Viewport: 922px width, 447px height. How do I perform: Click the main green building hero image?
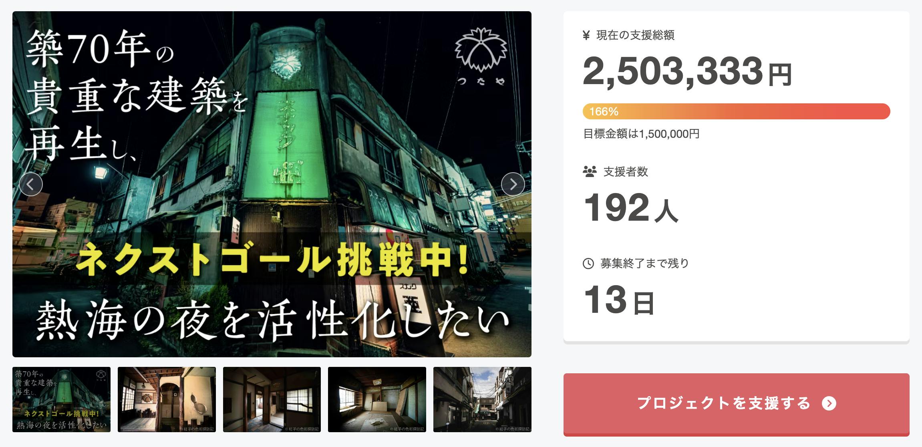(272, 184)
